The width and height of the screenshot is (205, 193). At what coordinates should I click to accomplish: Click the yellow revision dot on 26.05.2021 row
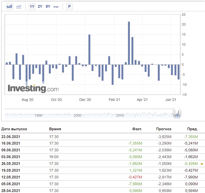[x=202, y=164]
